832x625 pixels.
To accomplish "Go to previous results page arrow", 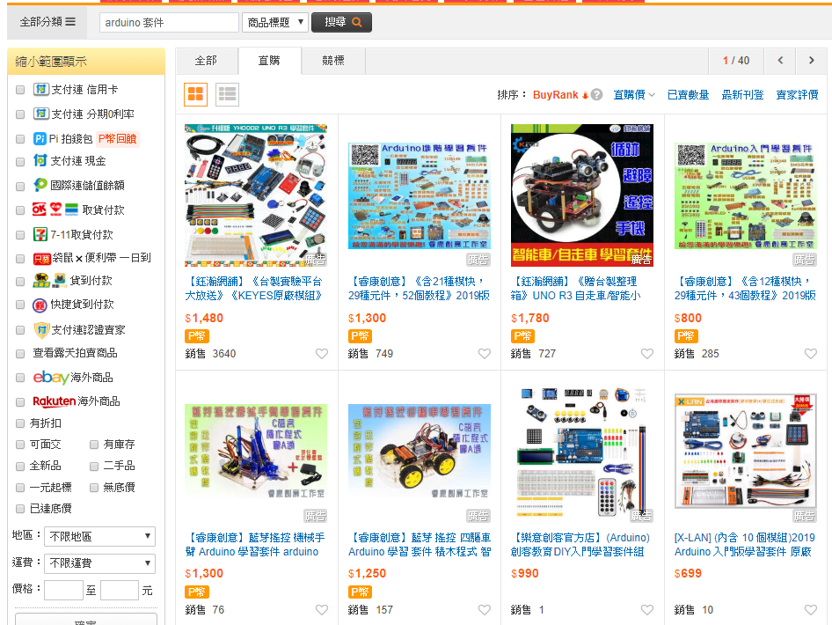I will [780, 61].
